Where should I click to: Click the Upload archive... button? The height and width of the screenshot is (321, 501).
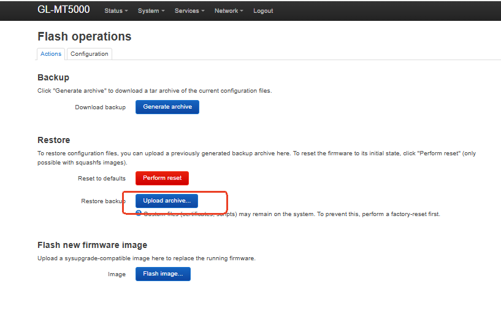pos(166,201)
